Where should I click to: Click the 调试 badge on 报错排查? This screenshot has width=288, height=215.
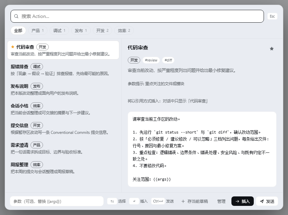[x=37, y=67]
